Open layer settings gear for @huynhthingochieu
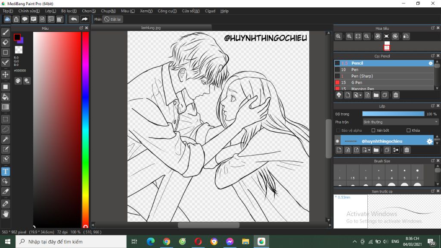 click(x=429, y=141)
